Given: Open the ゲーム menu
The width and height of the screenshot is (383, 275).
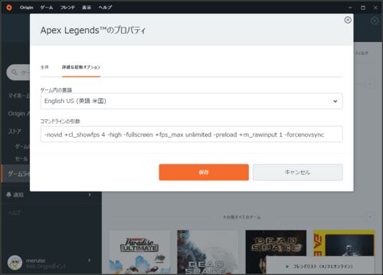Looking at the screenshot, I should click(x=47, y=8).
